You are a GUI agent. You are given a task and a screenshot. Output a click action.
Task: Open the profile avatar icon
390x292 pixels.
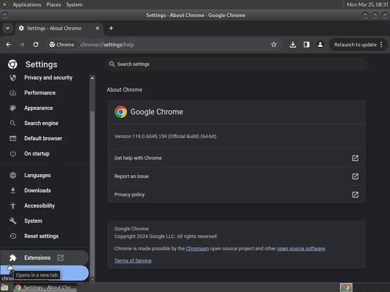(x=320, y=44)
